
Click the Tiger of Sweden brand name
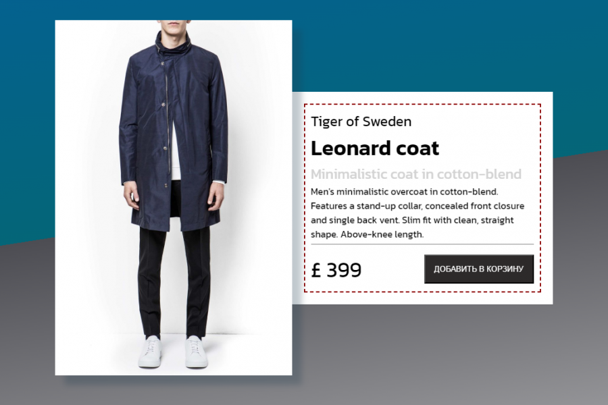[361, 122]
